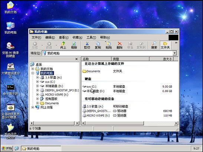Sort by the 总大小 column header
The width and height of the screenshot is (203, 152).
(x=161, y=59)
